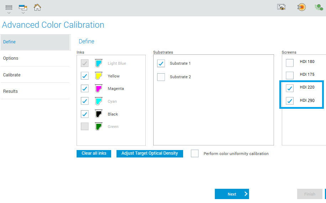Click the Magenta ink cup icon

pos(99,89)
